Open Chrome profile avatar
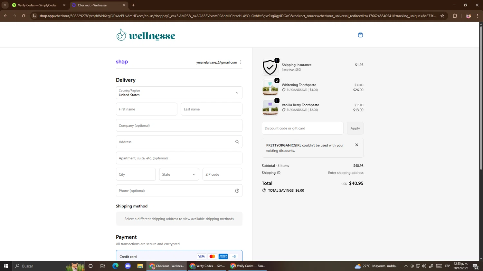This screenshot has width=483, height=271. tap(468, 16)
